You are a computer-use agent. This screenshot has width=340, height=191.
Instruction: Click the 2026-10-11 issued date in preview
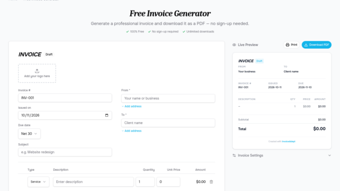tap(275, 87)
